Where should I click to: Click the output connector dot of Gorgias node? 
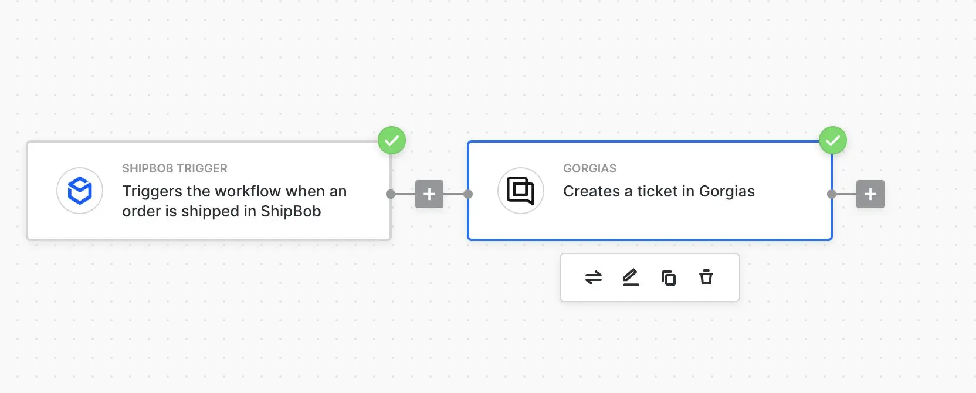point(832,194)
